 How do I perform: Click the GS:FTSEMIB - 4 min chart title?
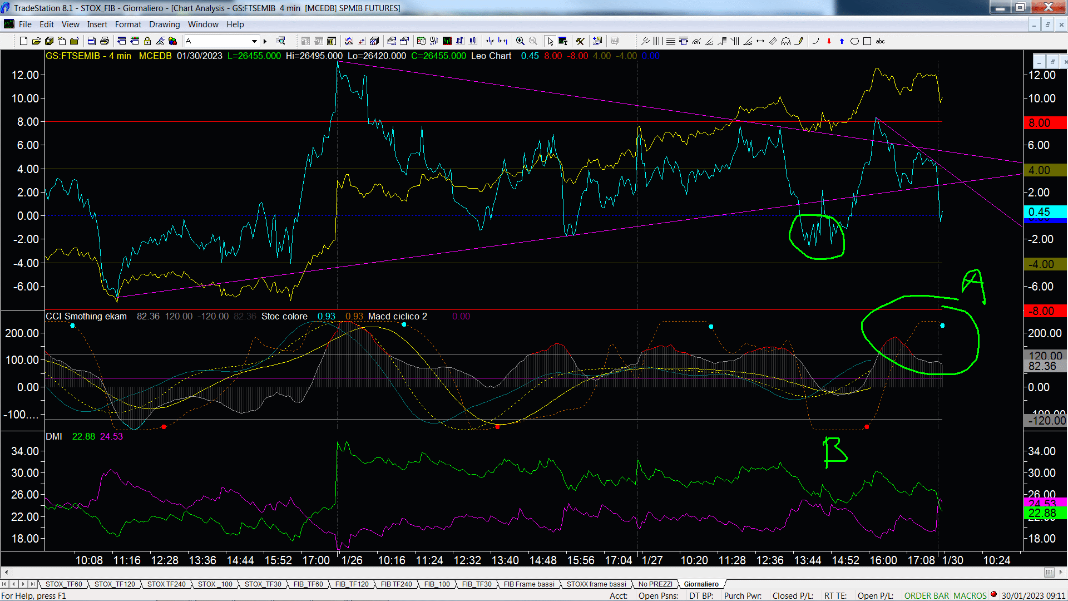coord(88,56)
